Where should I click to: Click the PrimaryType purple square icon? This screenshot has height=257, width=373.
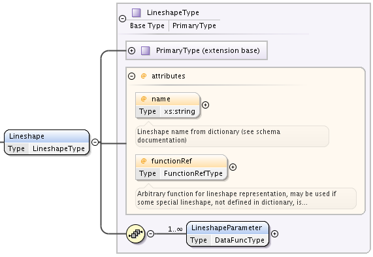[146, 51]
